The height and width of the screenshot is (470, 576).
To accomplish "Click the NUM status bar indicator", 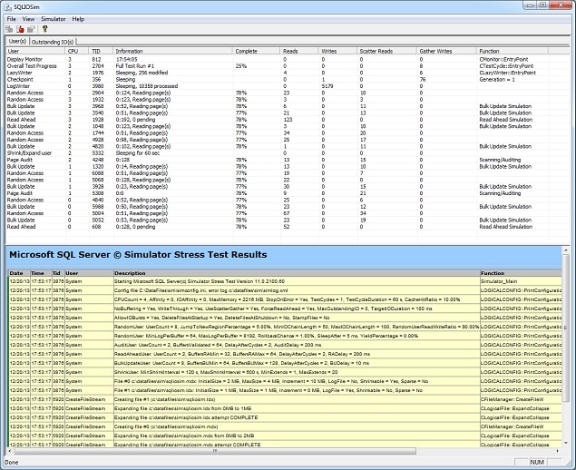I will click(537, 462).
